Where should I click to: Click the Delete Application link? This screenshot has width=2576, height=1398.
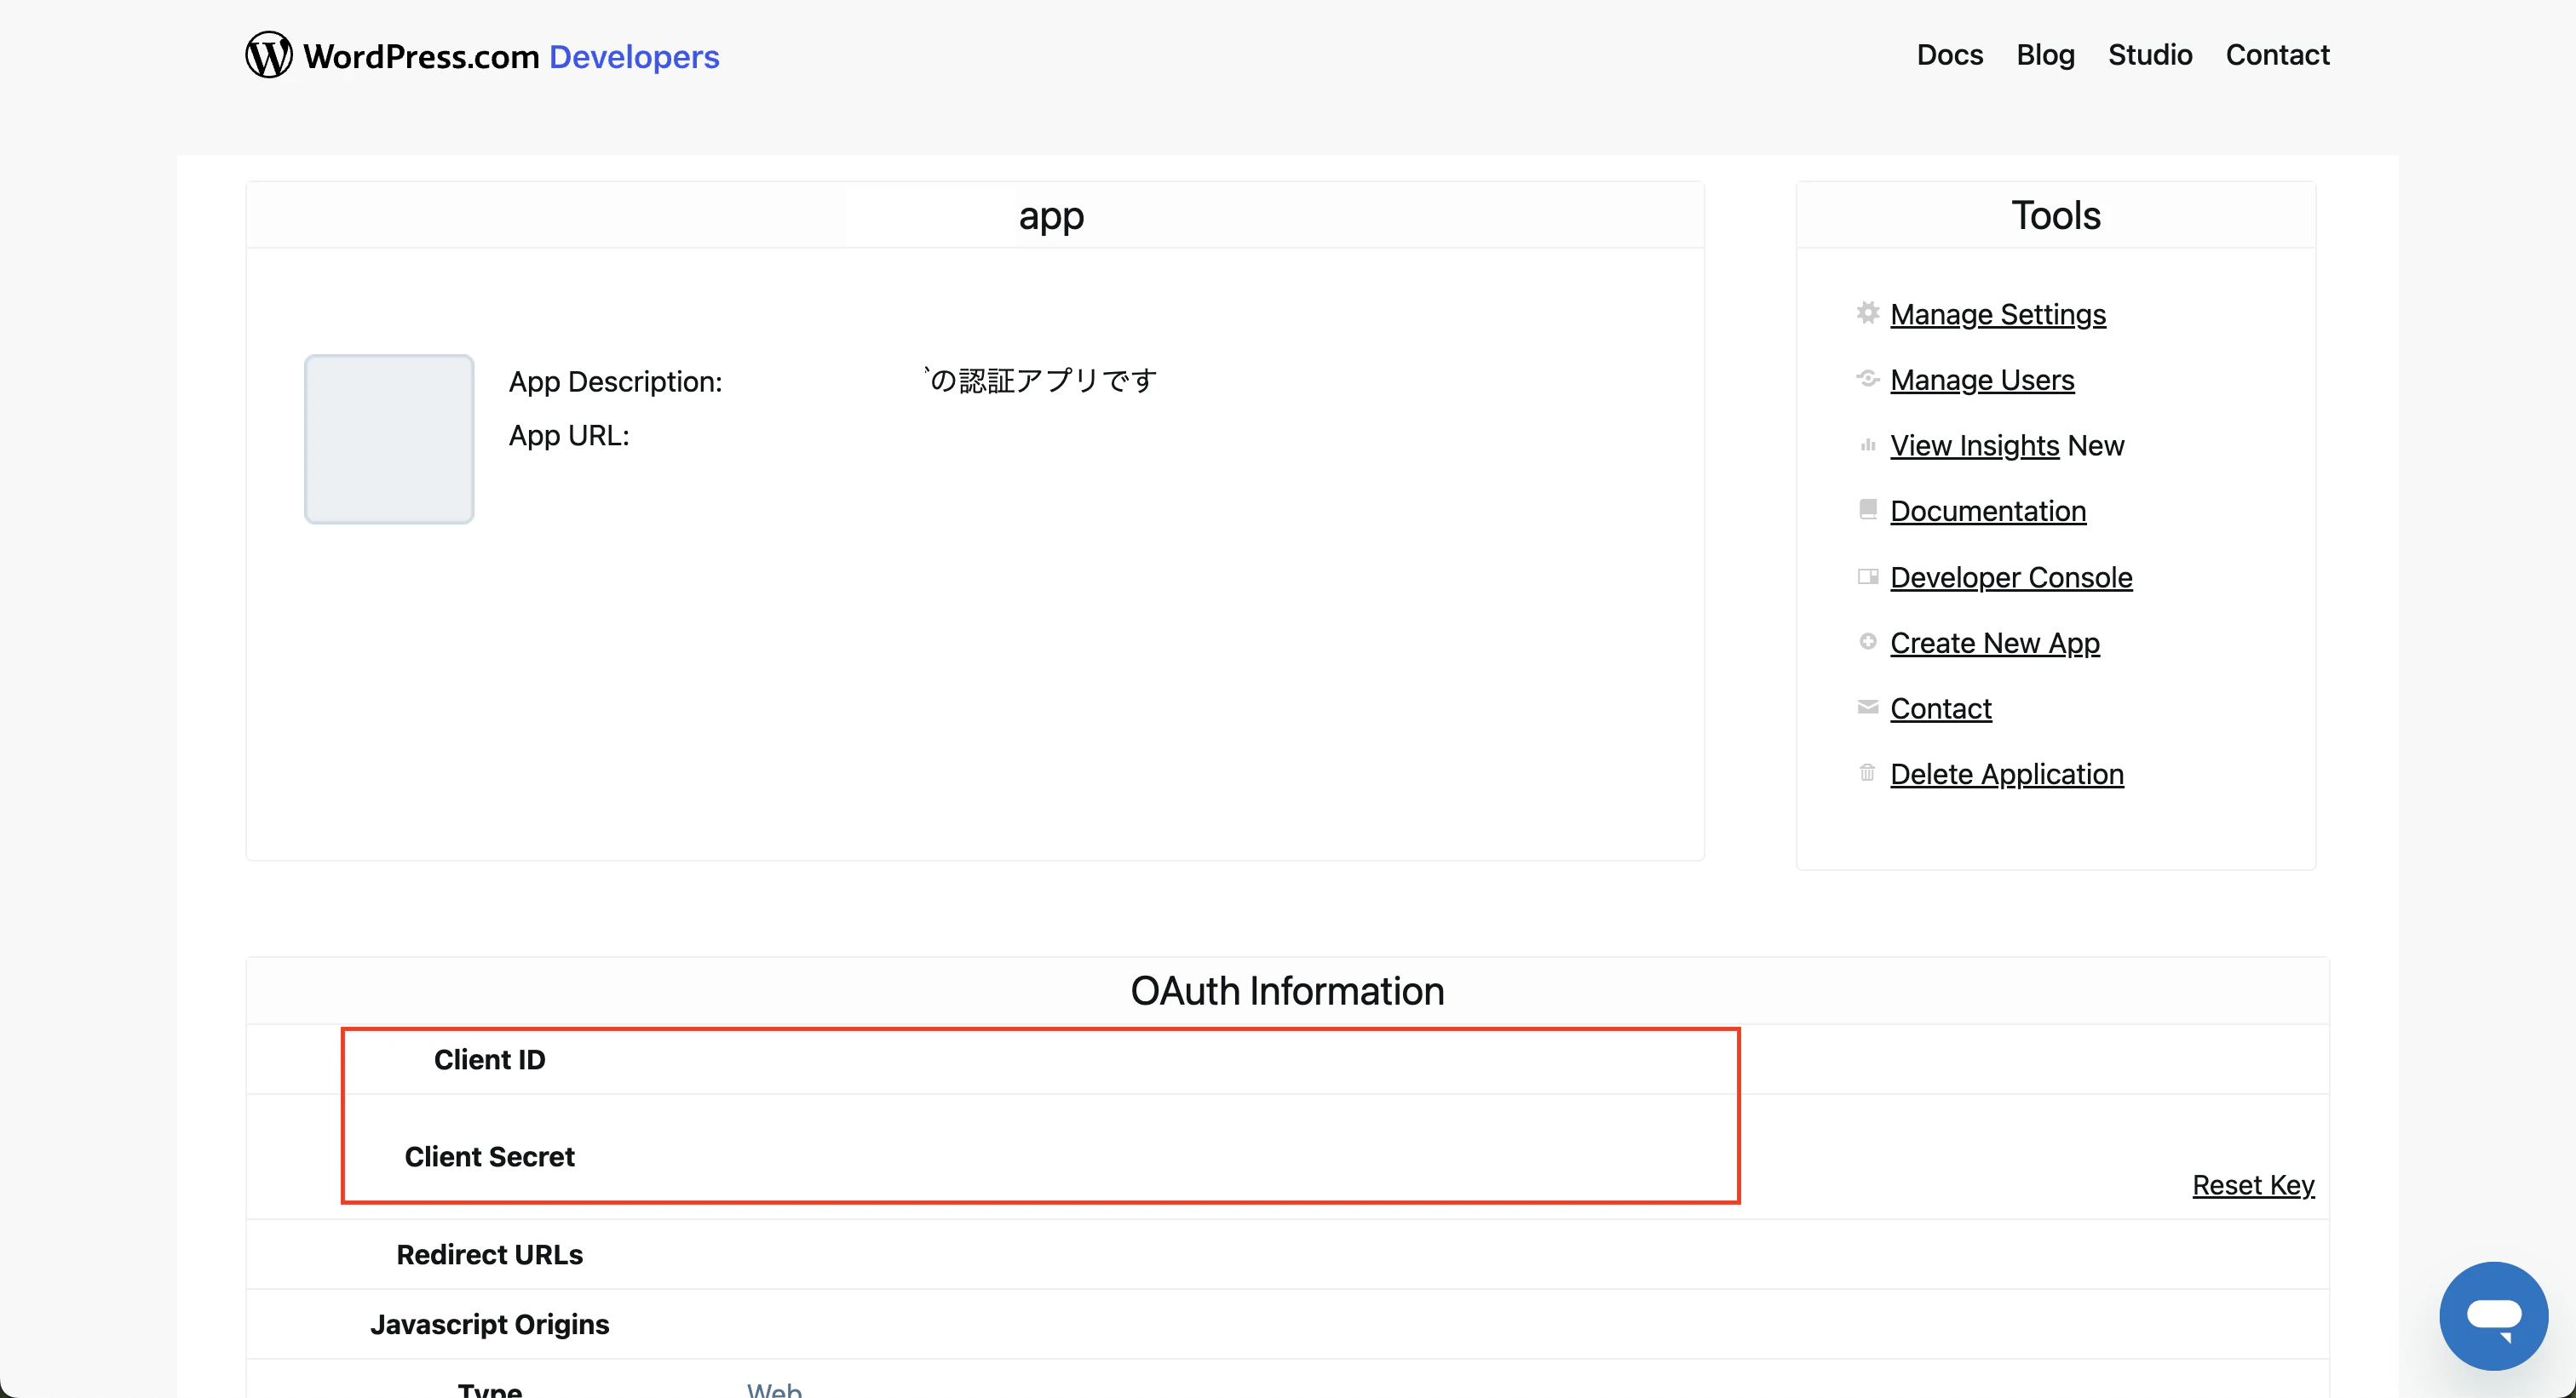[2007, 775]
